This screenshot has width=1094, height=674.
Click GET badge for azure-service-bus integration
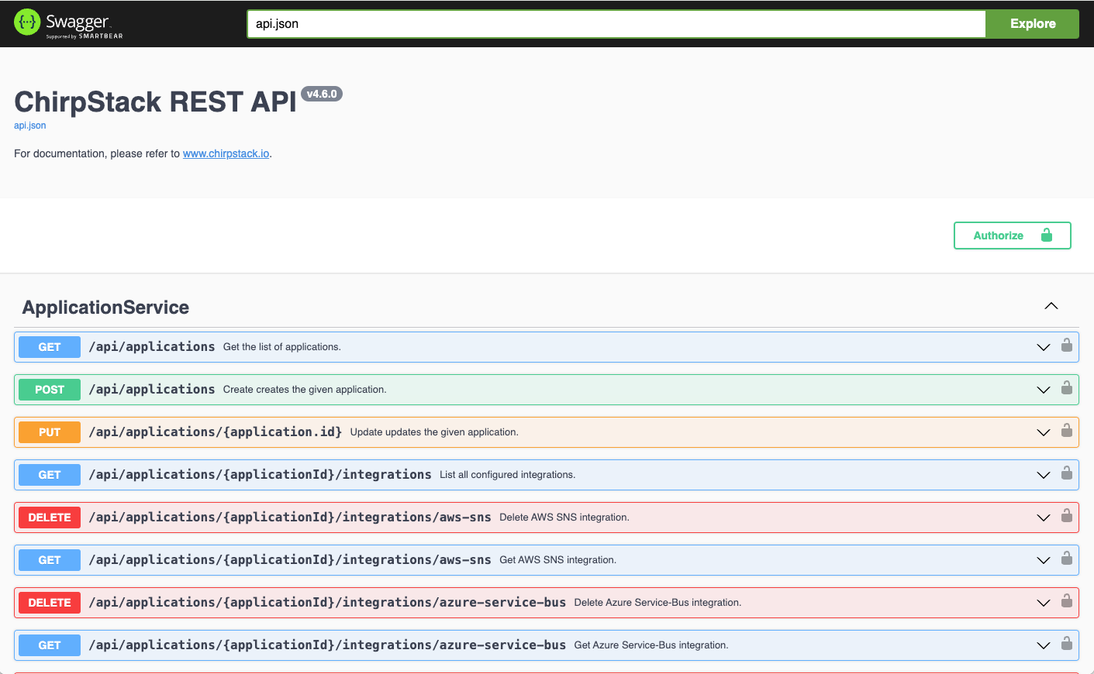(x=50, y=645)
